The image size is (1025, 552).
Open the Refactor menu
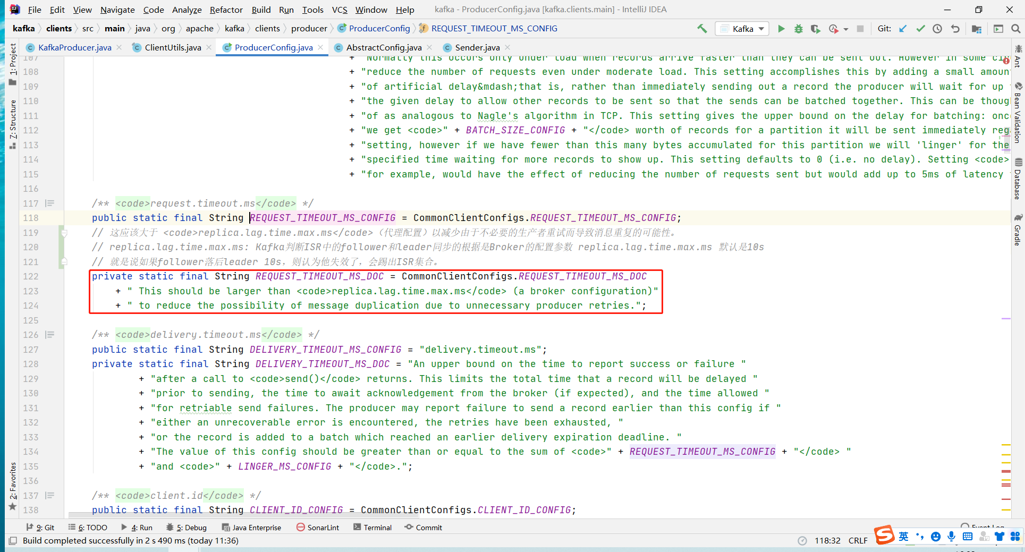tap(226, 10)
